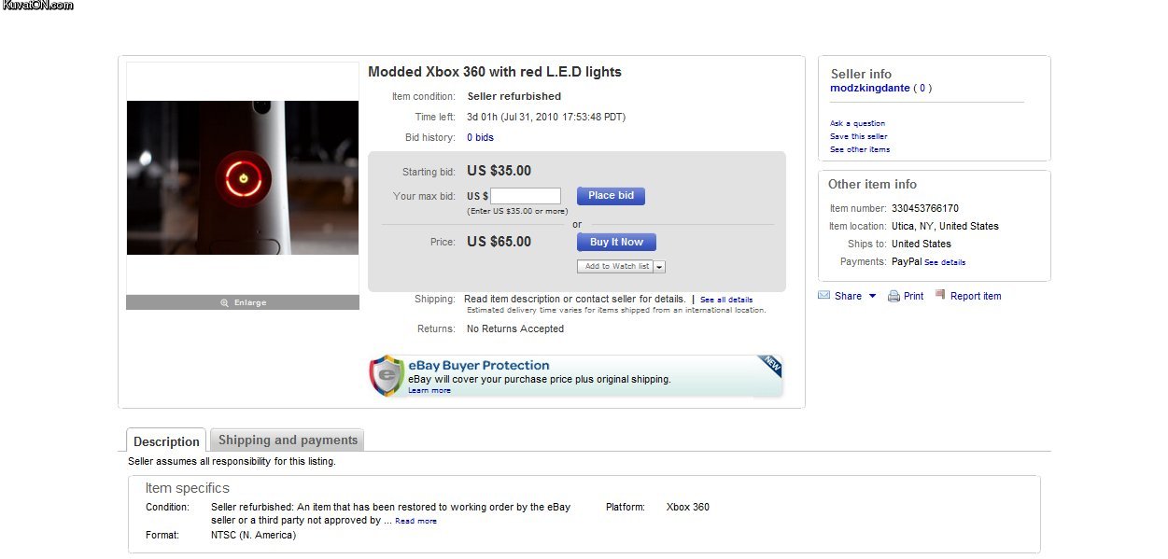This screenshot has width=1168, height=559.
Task: Click Learn more under Buyer Protection
Action: coord(429,390)
